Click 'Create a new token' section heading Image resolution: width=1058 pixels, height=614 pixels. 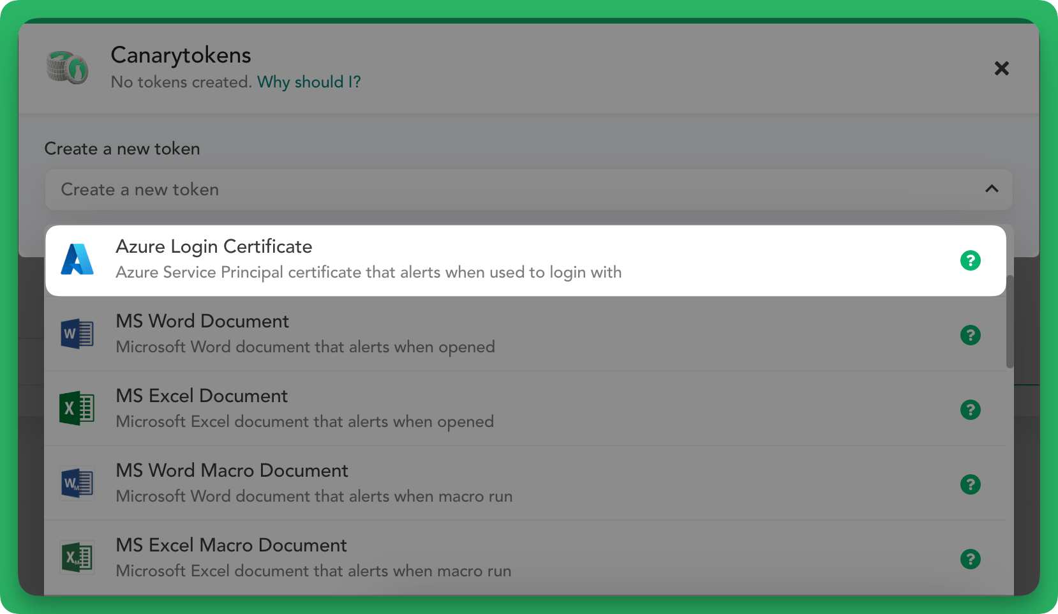coord(122,149)
